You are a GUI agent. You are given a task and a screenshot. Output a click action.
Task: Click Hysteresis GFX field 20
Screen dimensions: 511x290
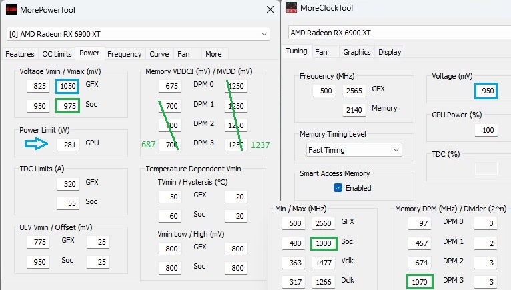click(236, 197)
